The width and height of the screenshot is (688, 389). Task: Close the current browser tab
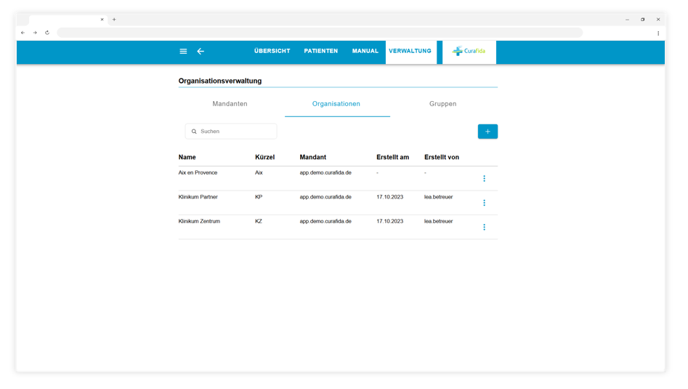click(102, 20)
